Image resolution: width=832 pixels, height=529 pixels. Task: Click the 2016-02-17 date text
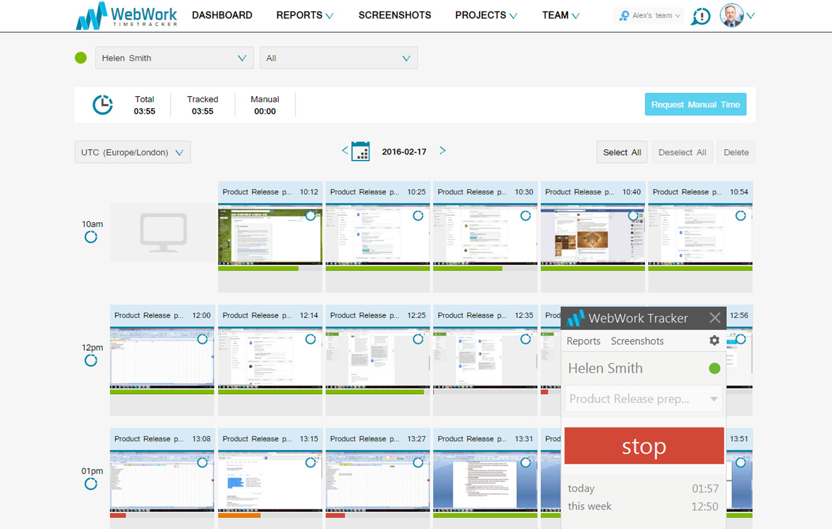[404, 152]
